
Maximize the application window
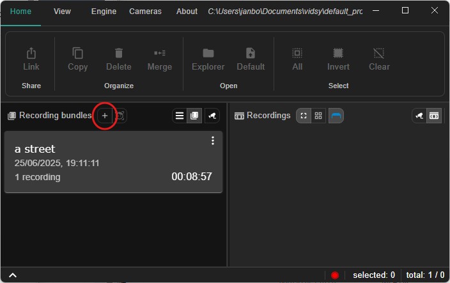405,11
